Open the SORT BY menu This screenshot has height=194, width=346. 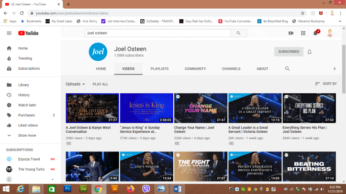click(x=326, y=84)
